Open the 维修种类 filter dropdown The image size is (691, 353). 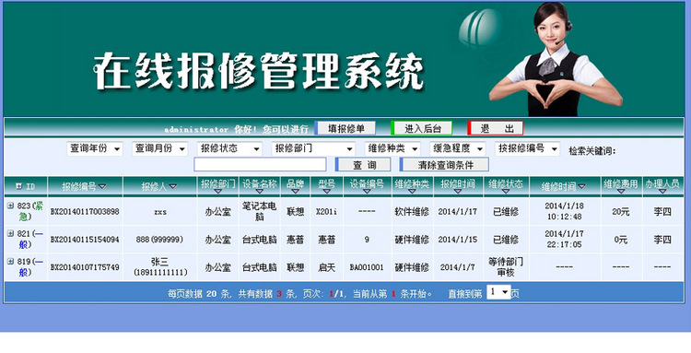coord(392,149)
